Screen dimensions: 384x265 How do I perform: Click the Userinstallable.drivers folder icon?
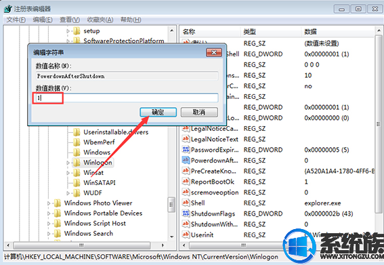(77, 132)
